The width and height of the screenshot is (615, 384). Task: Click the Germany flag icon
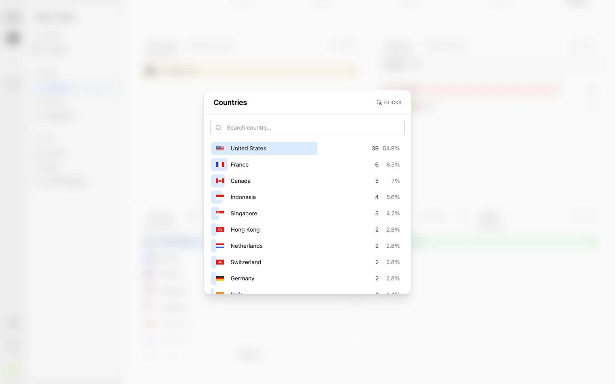220,278
